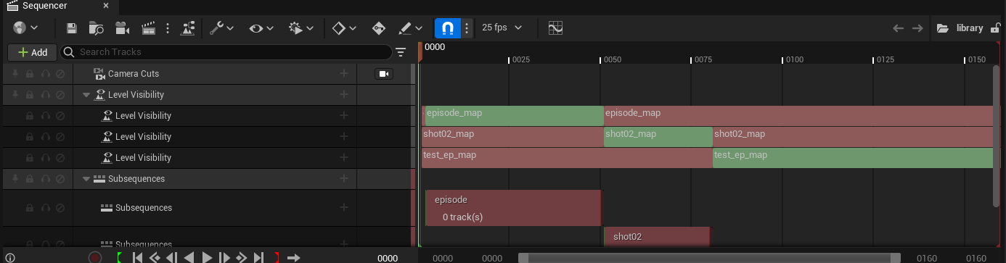1006x263 pixels.
Task: Step forward one frame
Action: click(x=224, y=257)
